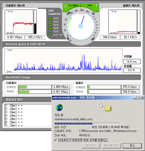145x151 pixels.
Task: Click the mbtrdemoml.exe(ftp.atfile.com) file name text
Action: point(74,119)
